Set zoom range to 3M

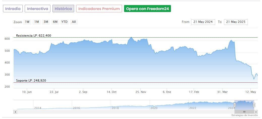click(x=46, y=22)
